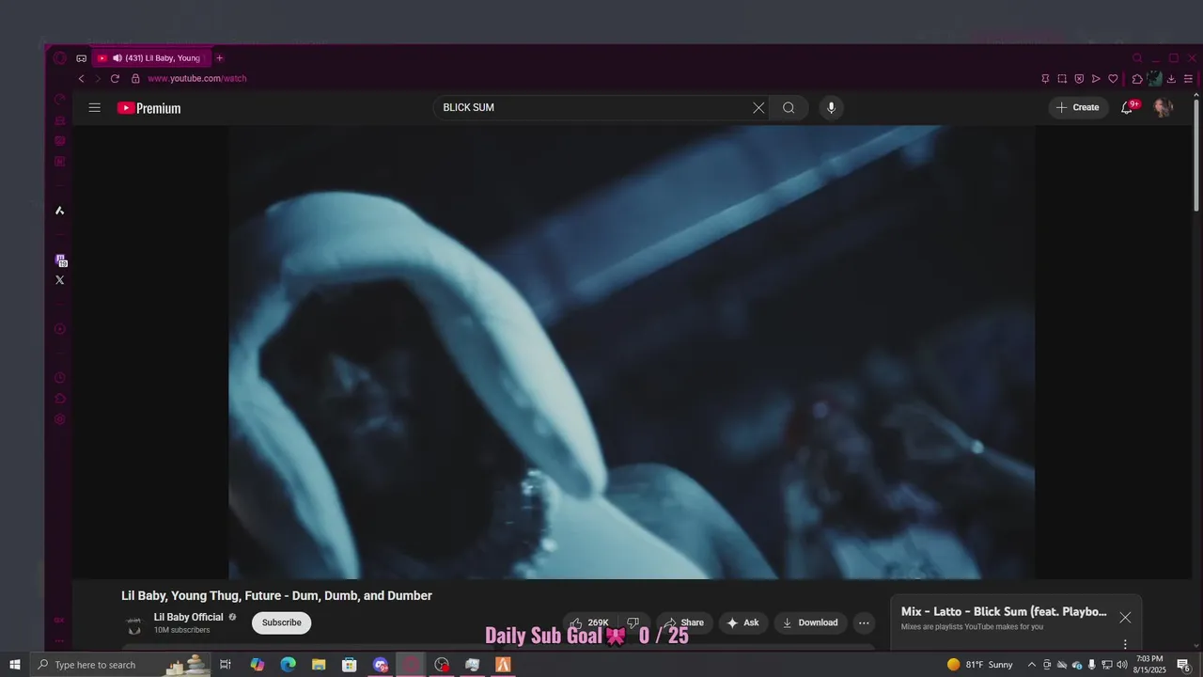Open File Explorer from the taskbar
Viewport: 1203px width, 677px height.
[x=319, y=665]
